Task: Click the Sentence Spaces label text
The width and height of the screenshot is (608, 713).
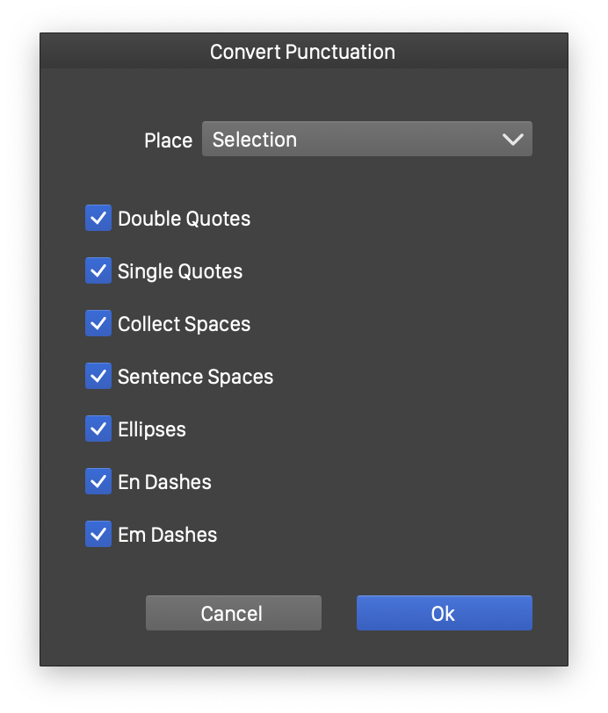Action: pyautogui.click(x=195, y=377)
